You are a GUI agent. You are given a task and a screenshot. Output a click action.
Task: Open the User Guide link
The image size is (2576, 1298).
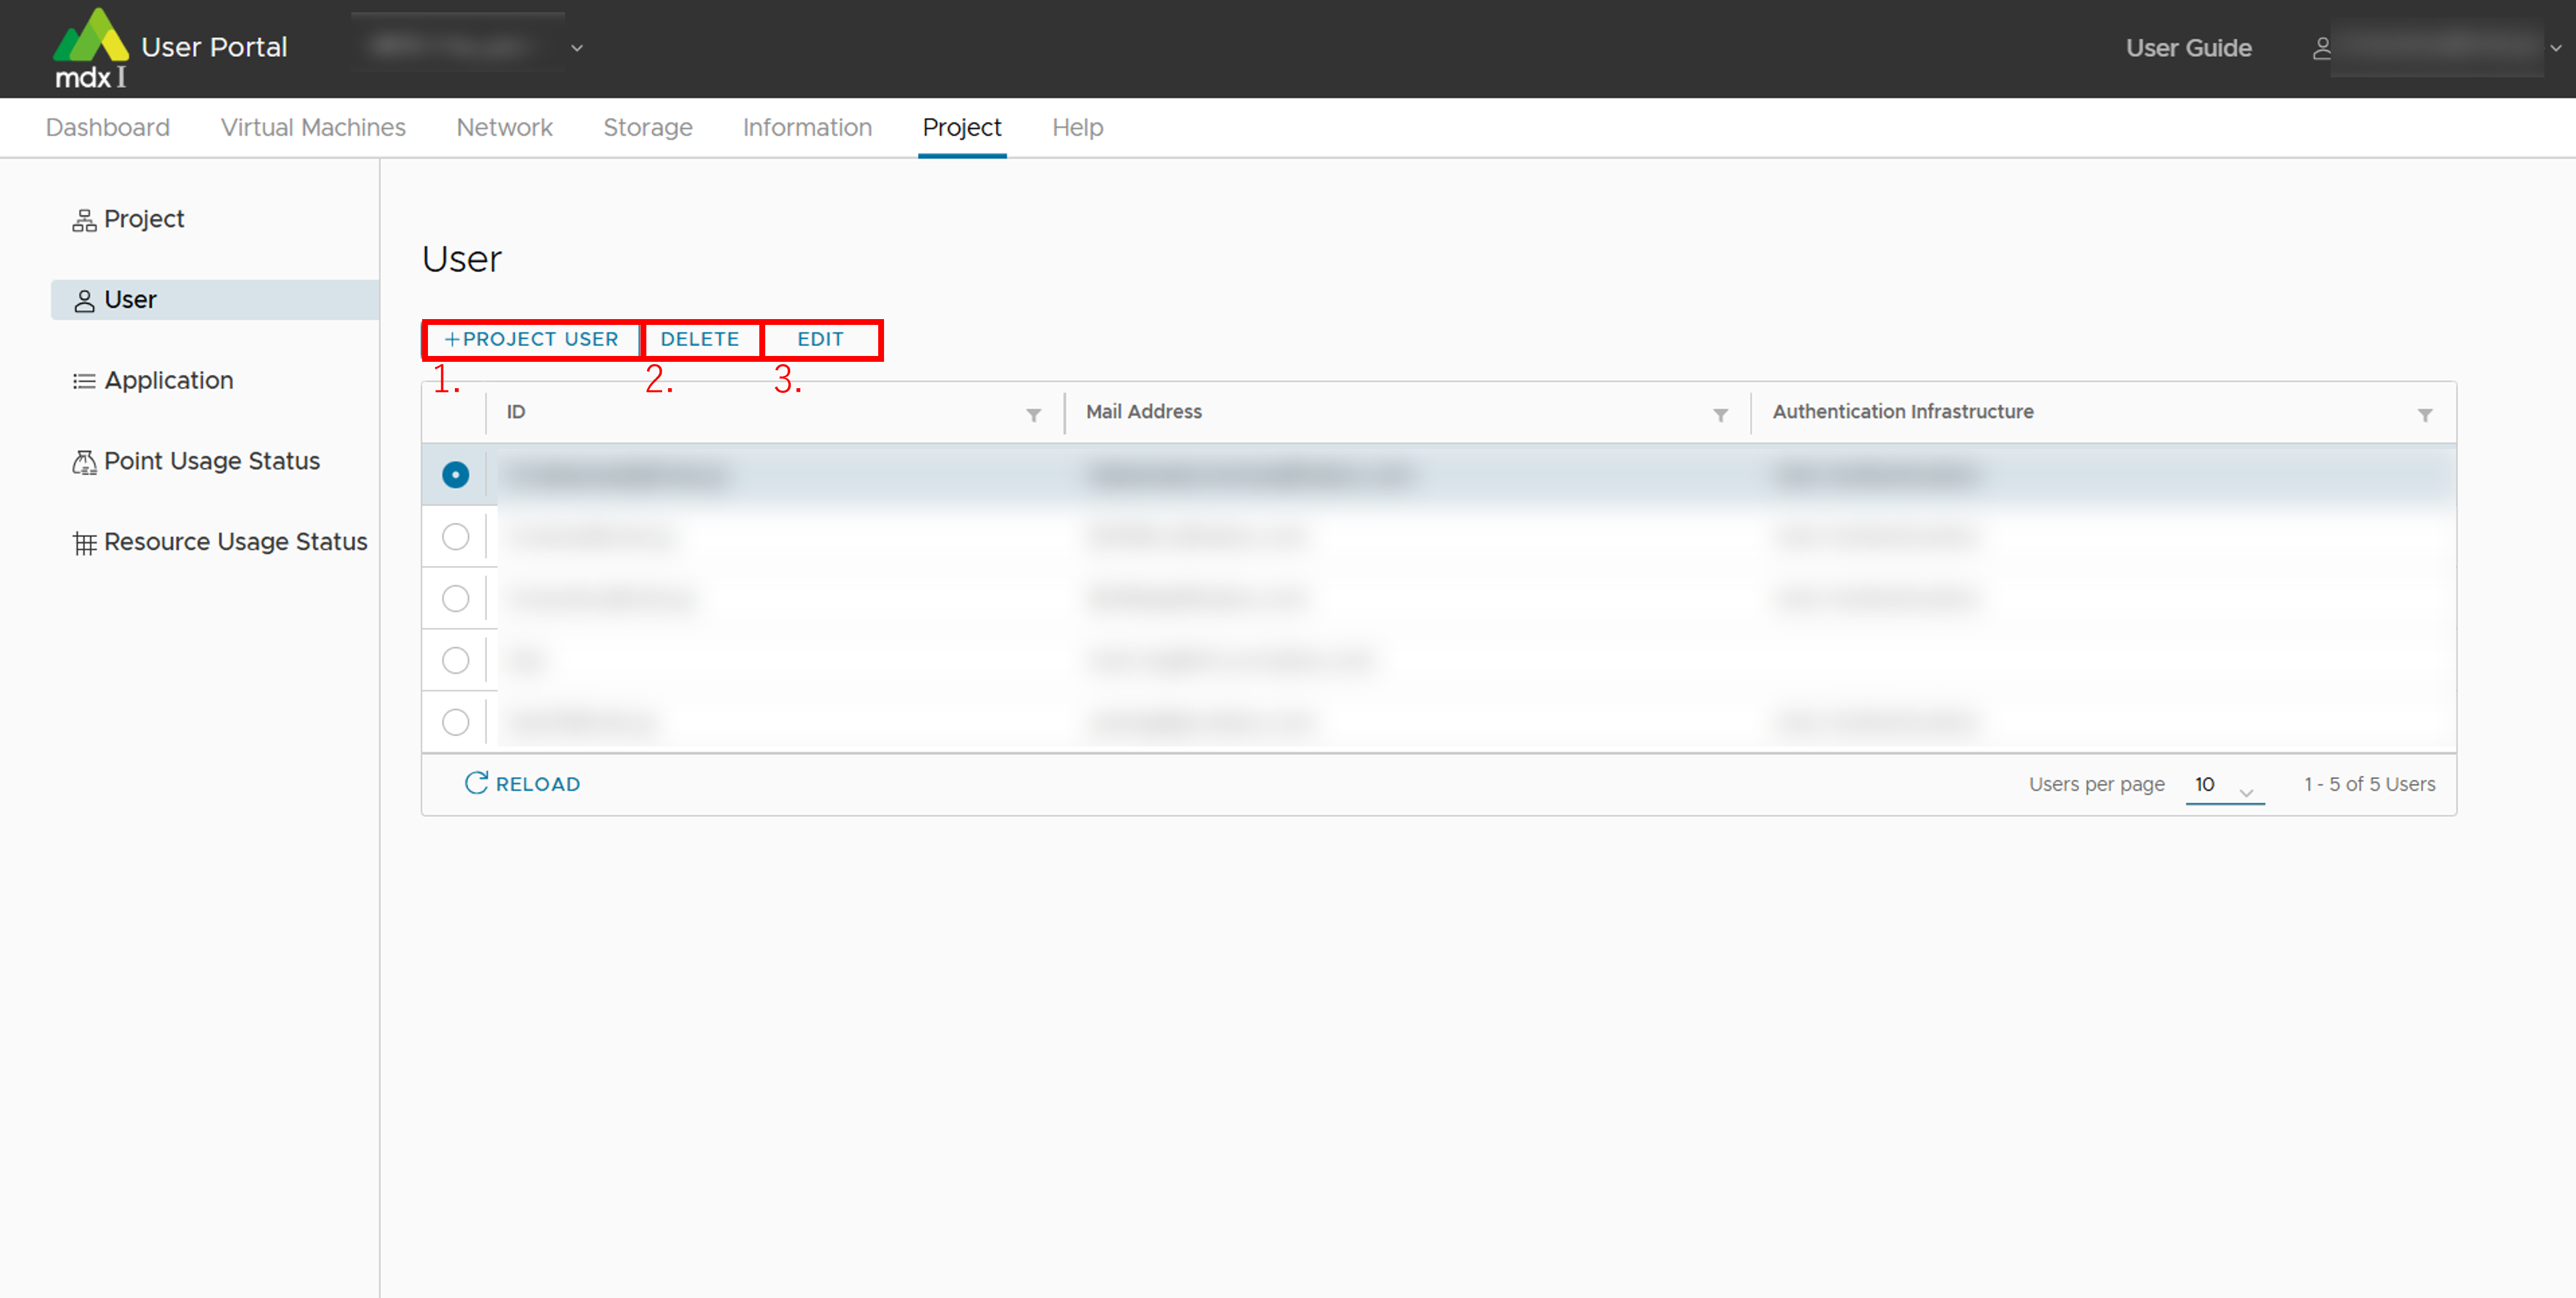point(2188,48)
